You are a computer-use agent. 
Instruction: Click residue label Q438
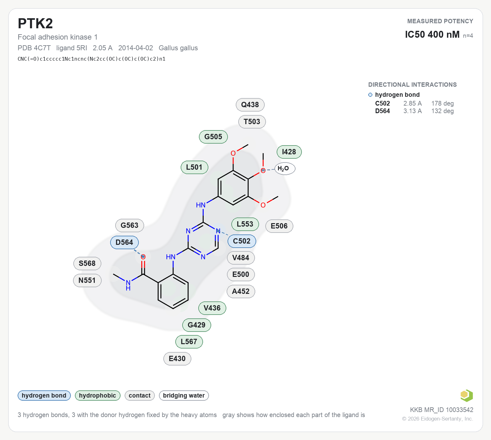tap(250, 105)
